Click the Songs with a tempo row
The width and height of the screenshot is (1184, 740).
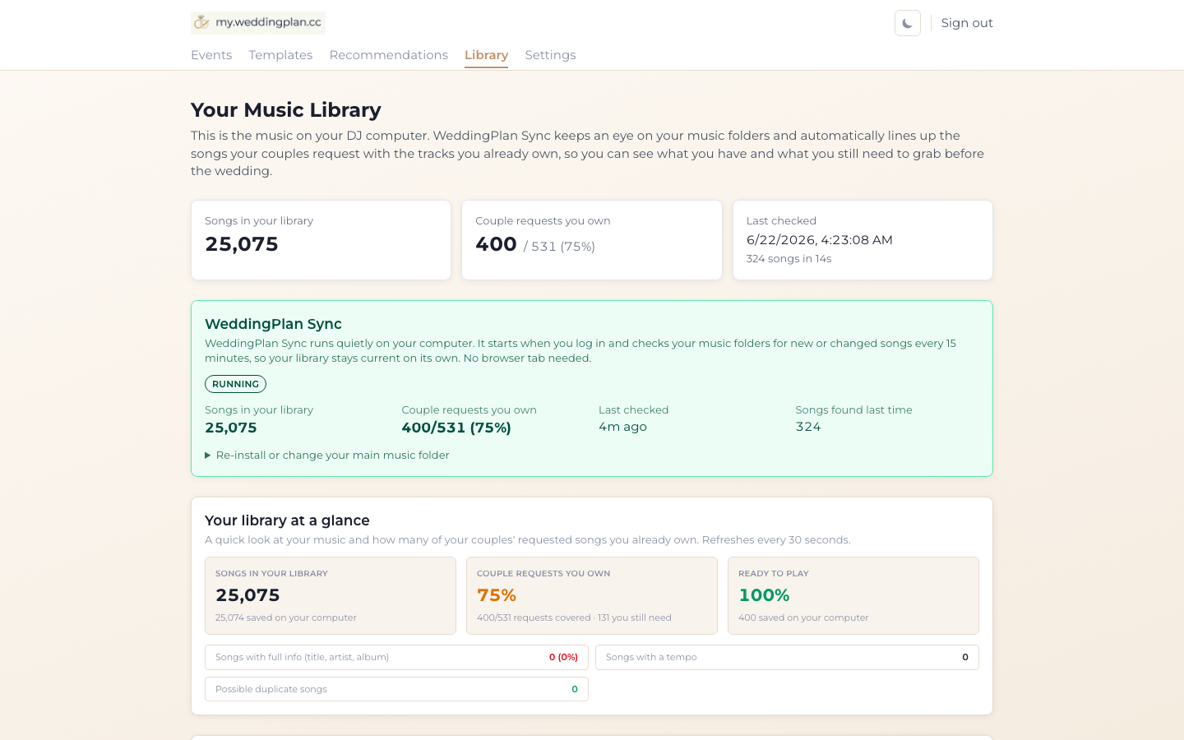[x=787, y=657]
